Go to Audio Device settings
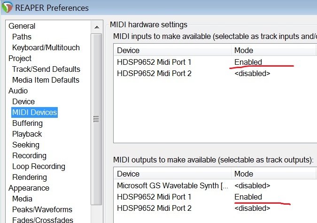317x223 pixels. coord(23,101)
